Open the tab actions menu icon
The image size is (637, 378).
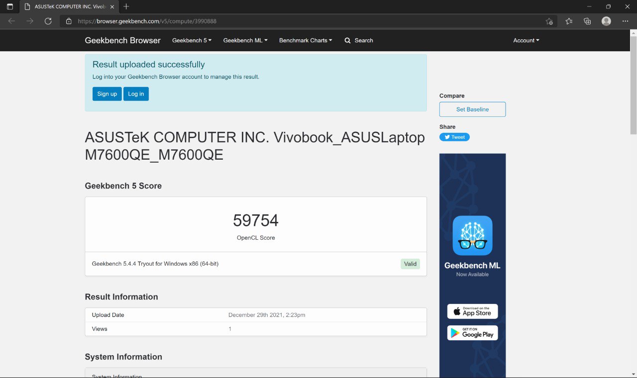[x=10, y=6]
